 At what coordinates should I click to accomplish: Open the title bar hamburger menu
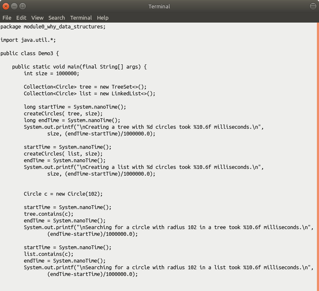tap(313, 6)
